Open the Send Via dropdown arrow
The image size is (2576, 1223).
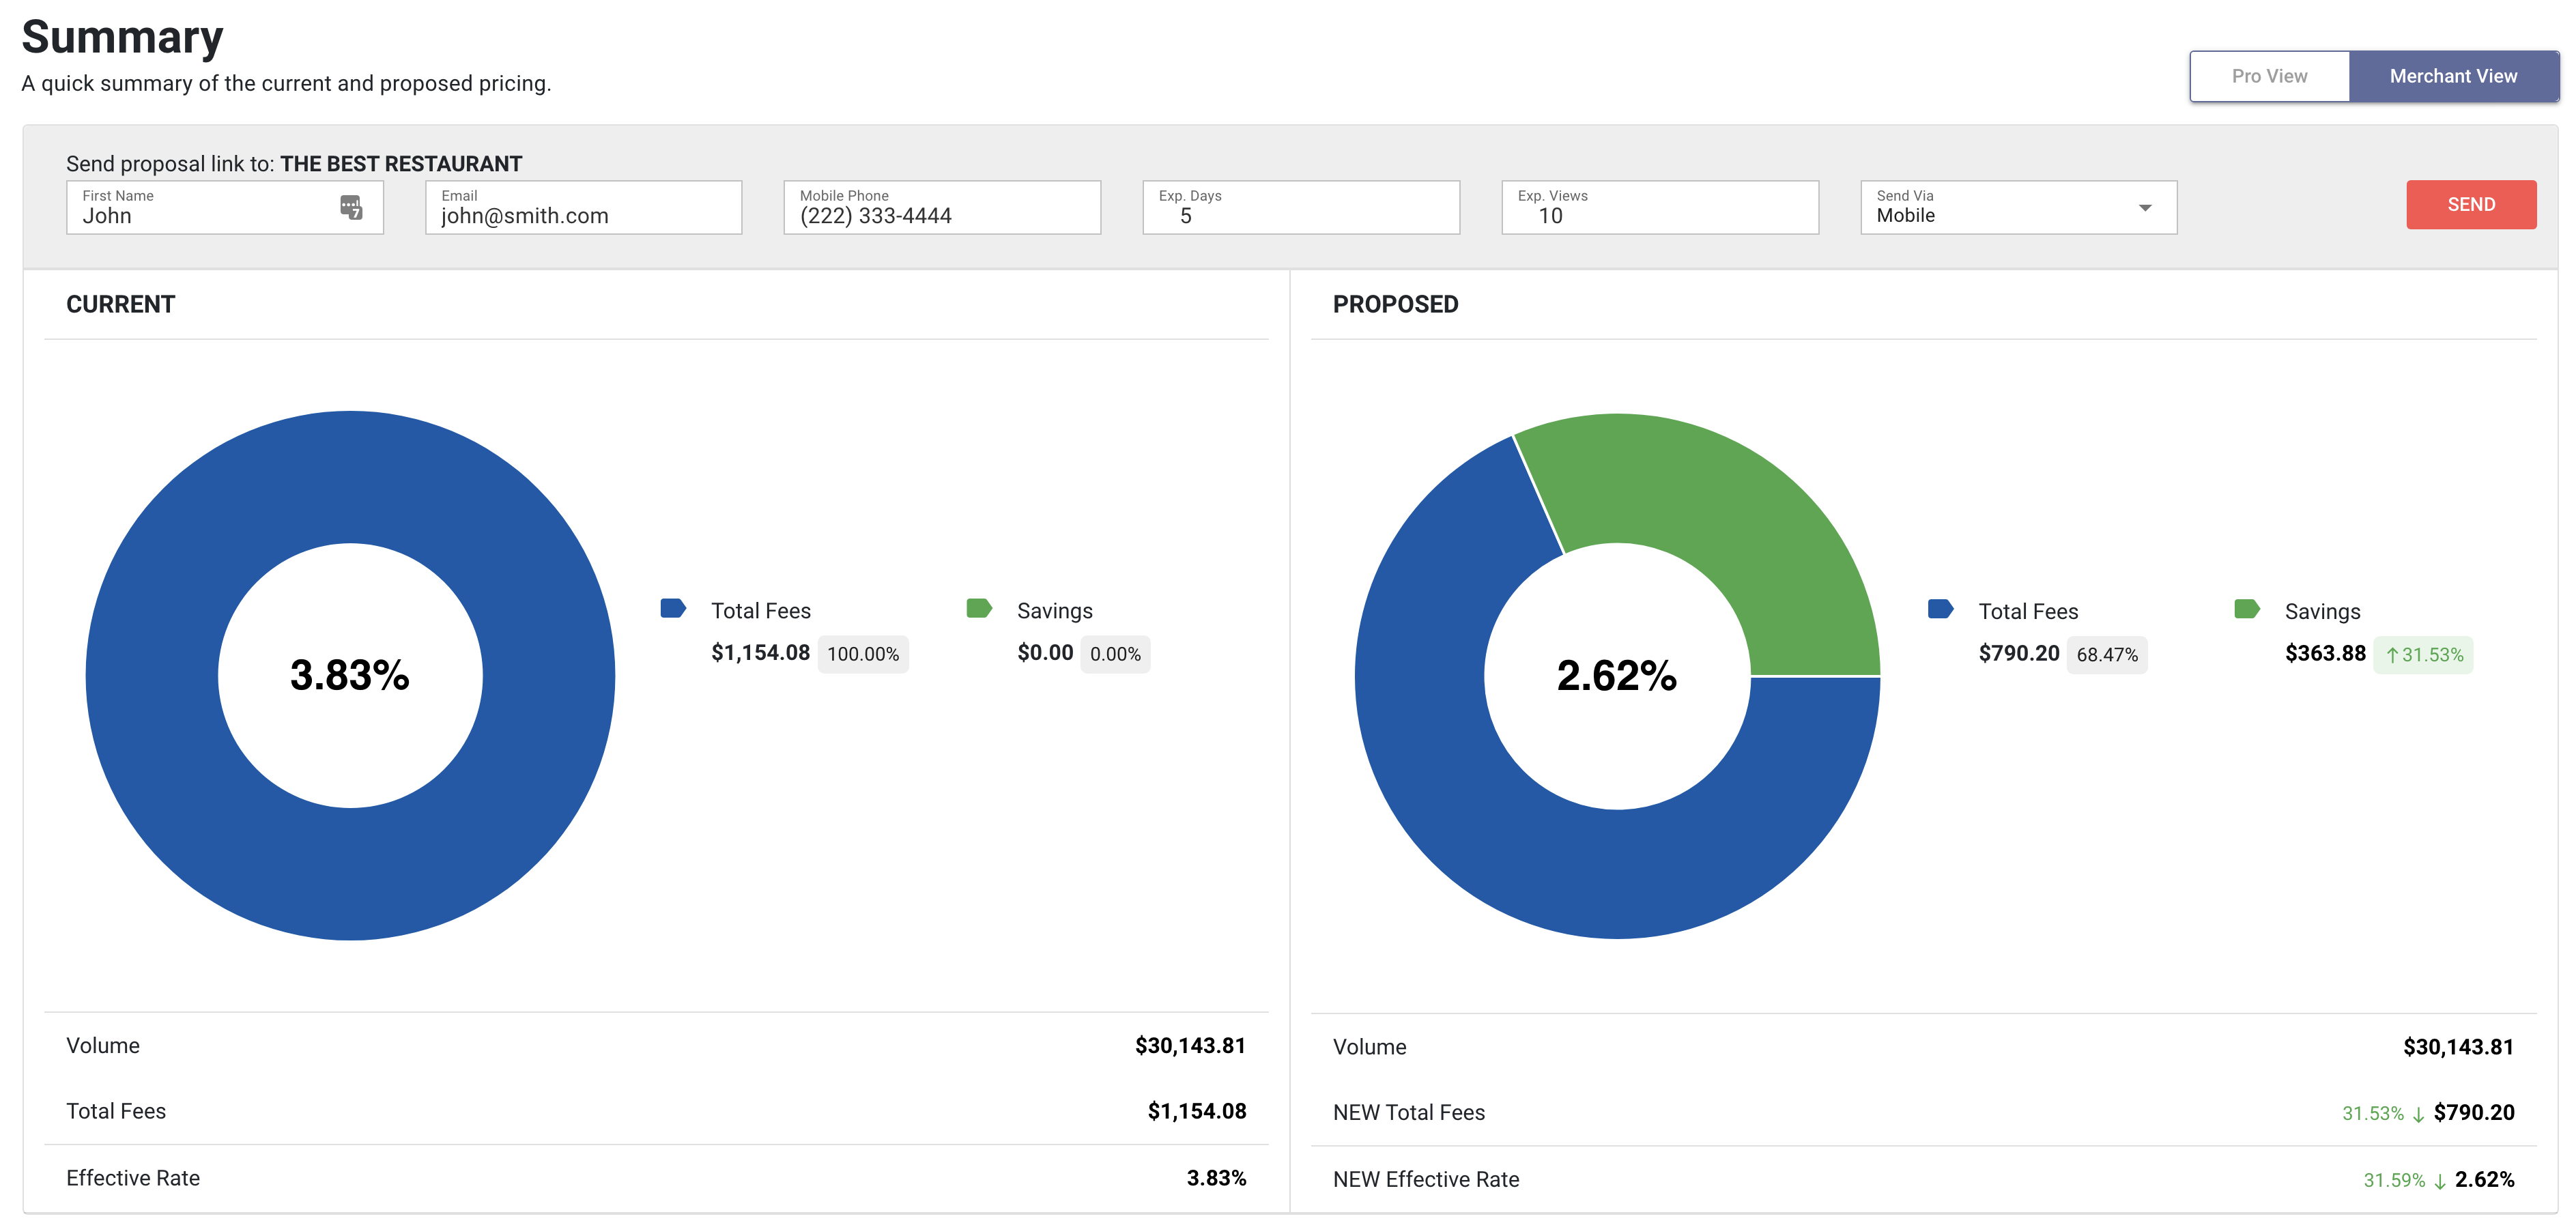tap(2144, 208)
